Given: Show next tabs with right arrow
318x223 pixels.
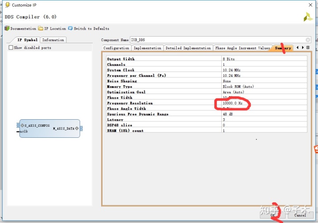Looking at the screenshot, I should [303, 48].
